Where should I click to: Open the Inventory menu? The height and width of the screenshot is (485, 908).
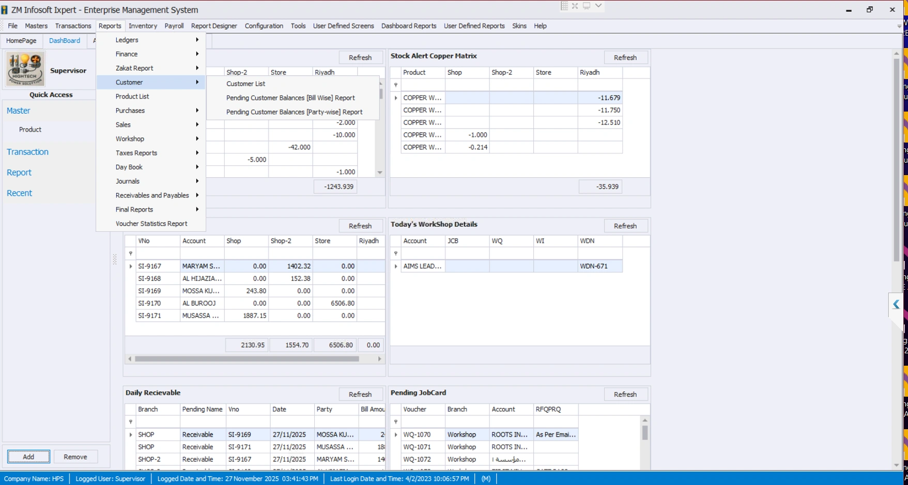143,26
